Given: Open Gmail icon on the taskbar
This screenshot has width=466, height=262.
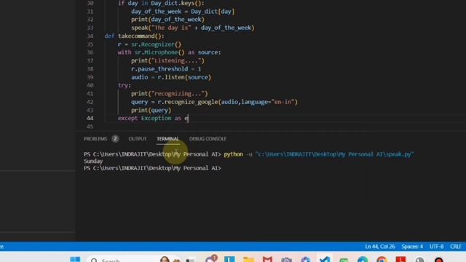Looking at the screenshot, I should [267, 260].
